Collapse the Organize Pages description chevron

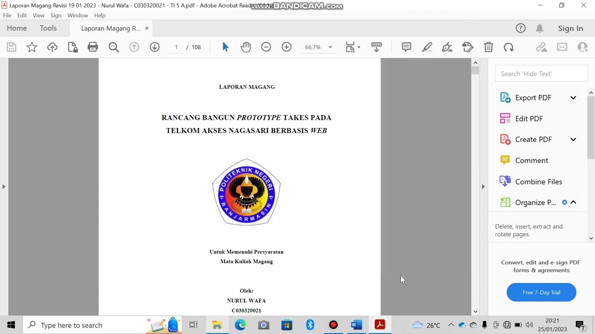[x=573, y=203]
